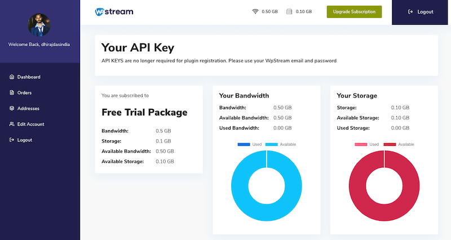Click 'Available Storage:' label in Your Storage card

tap(358, 118)
